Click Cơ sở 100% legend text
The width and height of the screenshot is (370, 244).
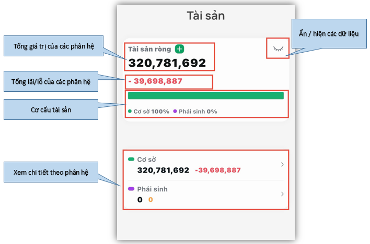pyautogui.click(x=151, y=112)
